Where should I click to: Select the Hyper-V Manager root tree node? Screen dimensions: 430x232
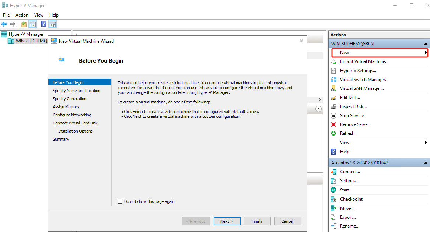(26, 34)
